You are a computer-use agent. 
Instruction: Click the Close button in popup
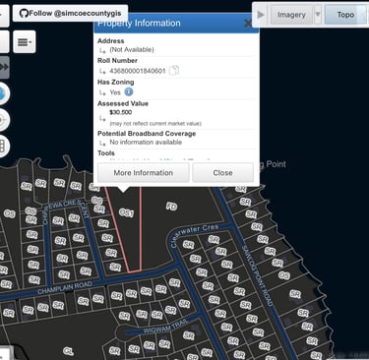222,172
